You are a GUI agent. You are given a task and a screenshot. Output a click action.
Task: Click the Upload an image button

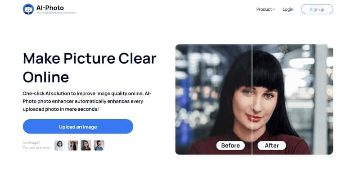[x=78, y=127]
